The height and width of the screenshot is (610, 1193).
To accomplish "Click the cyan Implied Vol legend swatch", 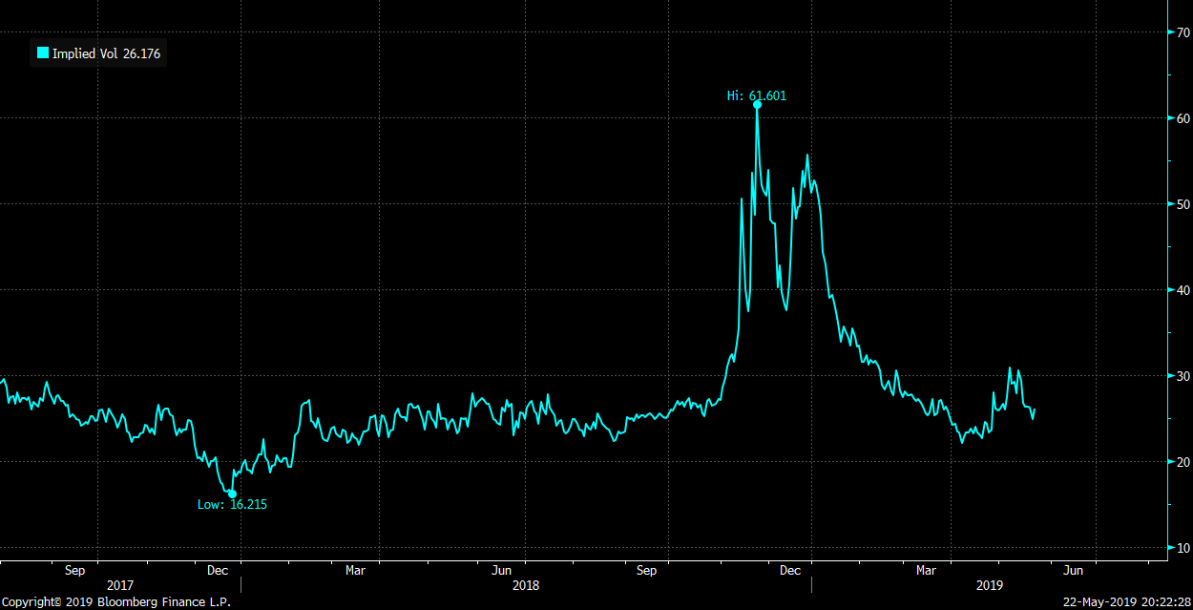I will tap(43, 53).
